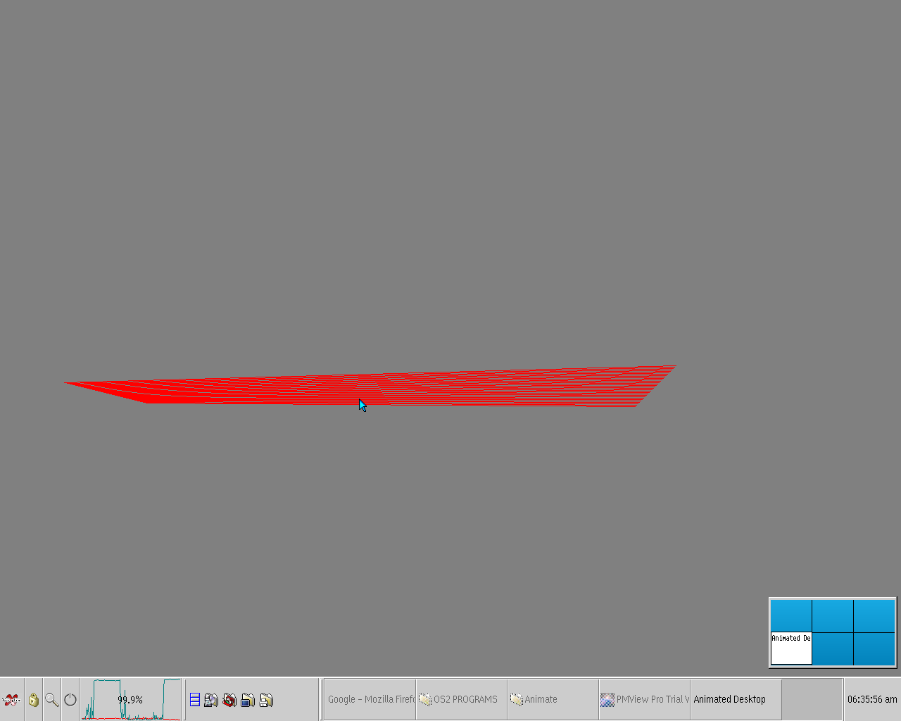Switch to Google - Mozilla Firefox window

pyautogui.click(x=370, y=700)
